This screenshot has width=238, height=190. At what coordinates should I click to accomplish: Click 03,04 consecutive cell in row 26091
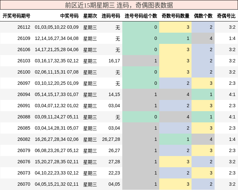114,106
